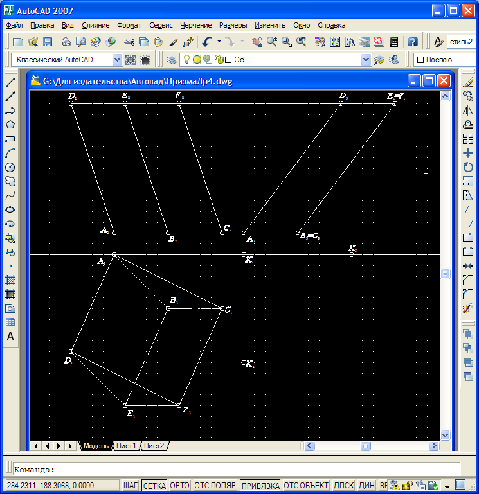
Task: Select the Rectangle tool
Action: tap(10, 139)
